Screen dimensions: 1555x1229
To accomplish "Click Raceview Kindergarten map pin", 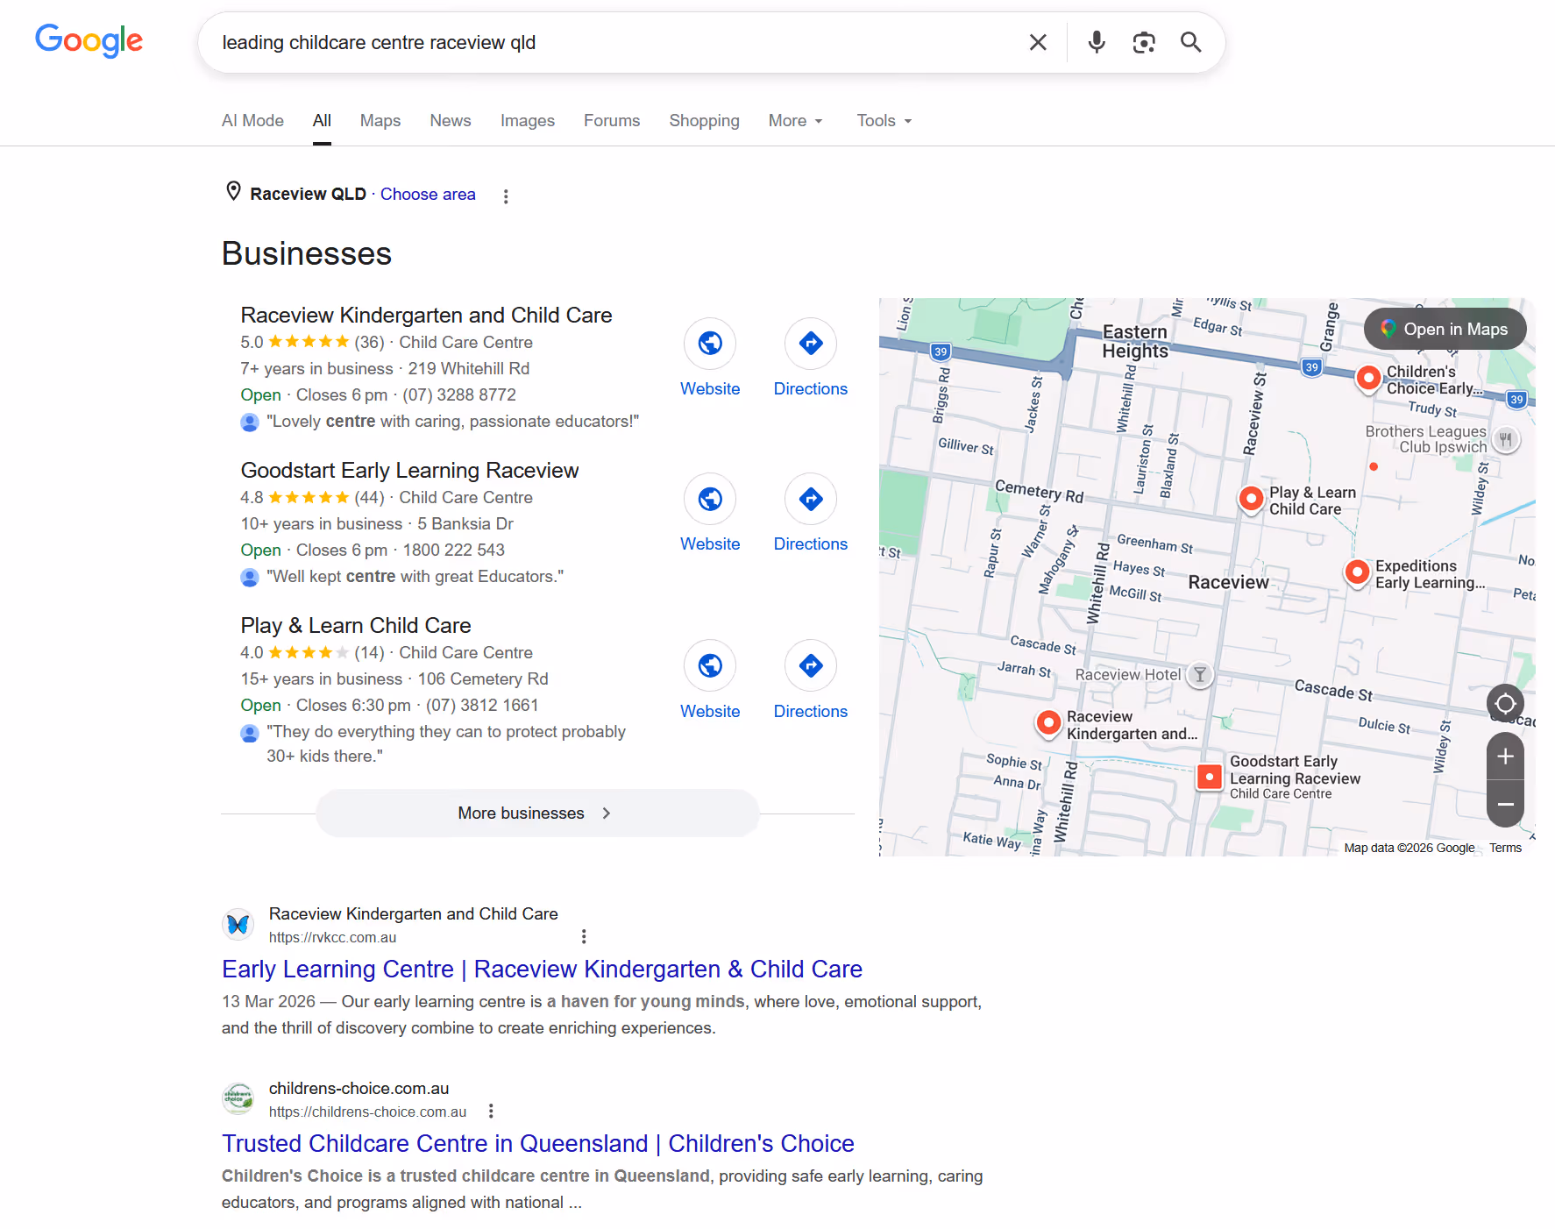I will [x=1048, y=724].
